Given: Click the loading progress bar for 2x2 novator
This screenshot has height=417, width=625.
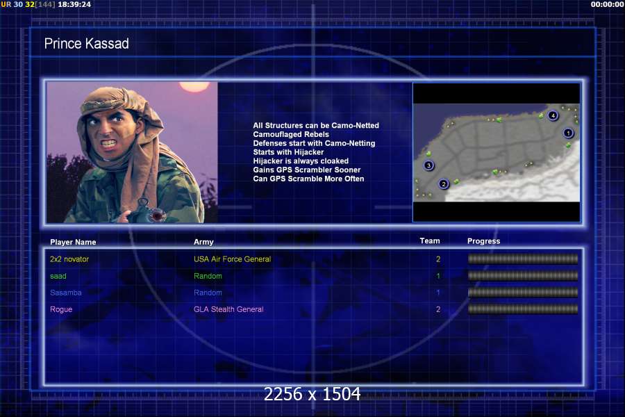Looking at the screenshot, I should pos(523,259).
